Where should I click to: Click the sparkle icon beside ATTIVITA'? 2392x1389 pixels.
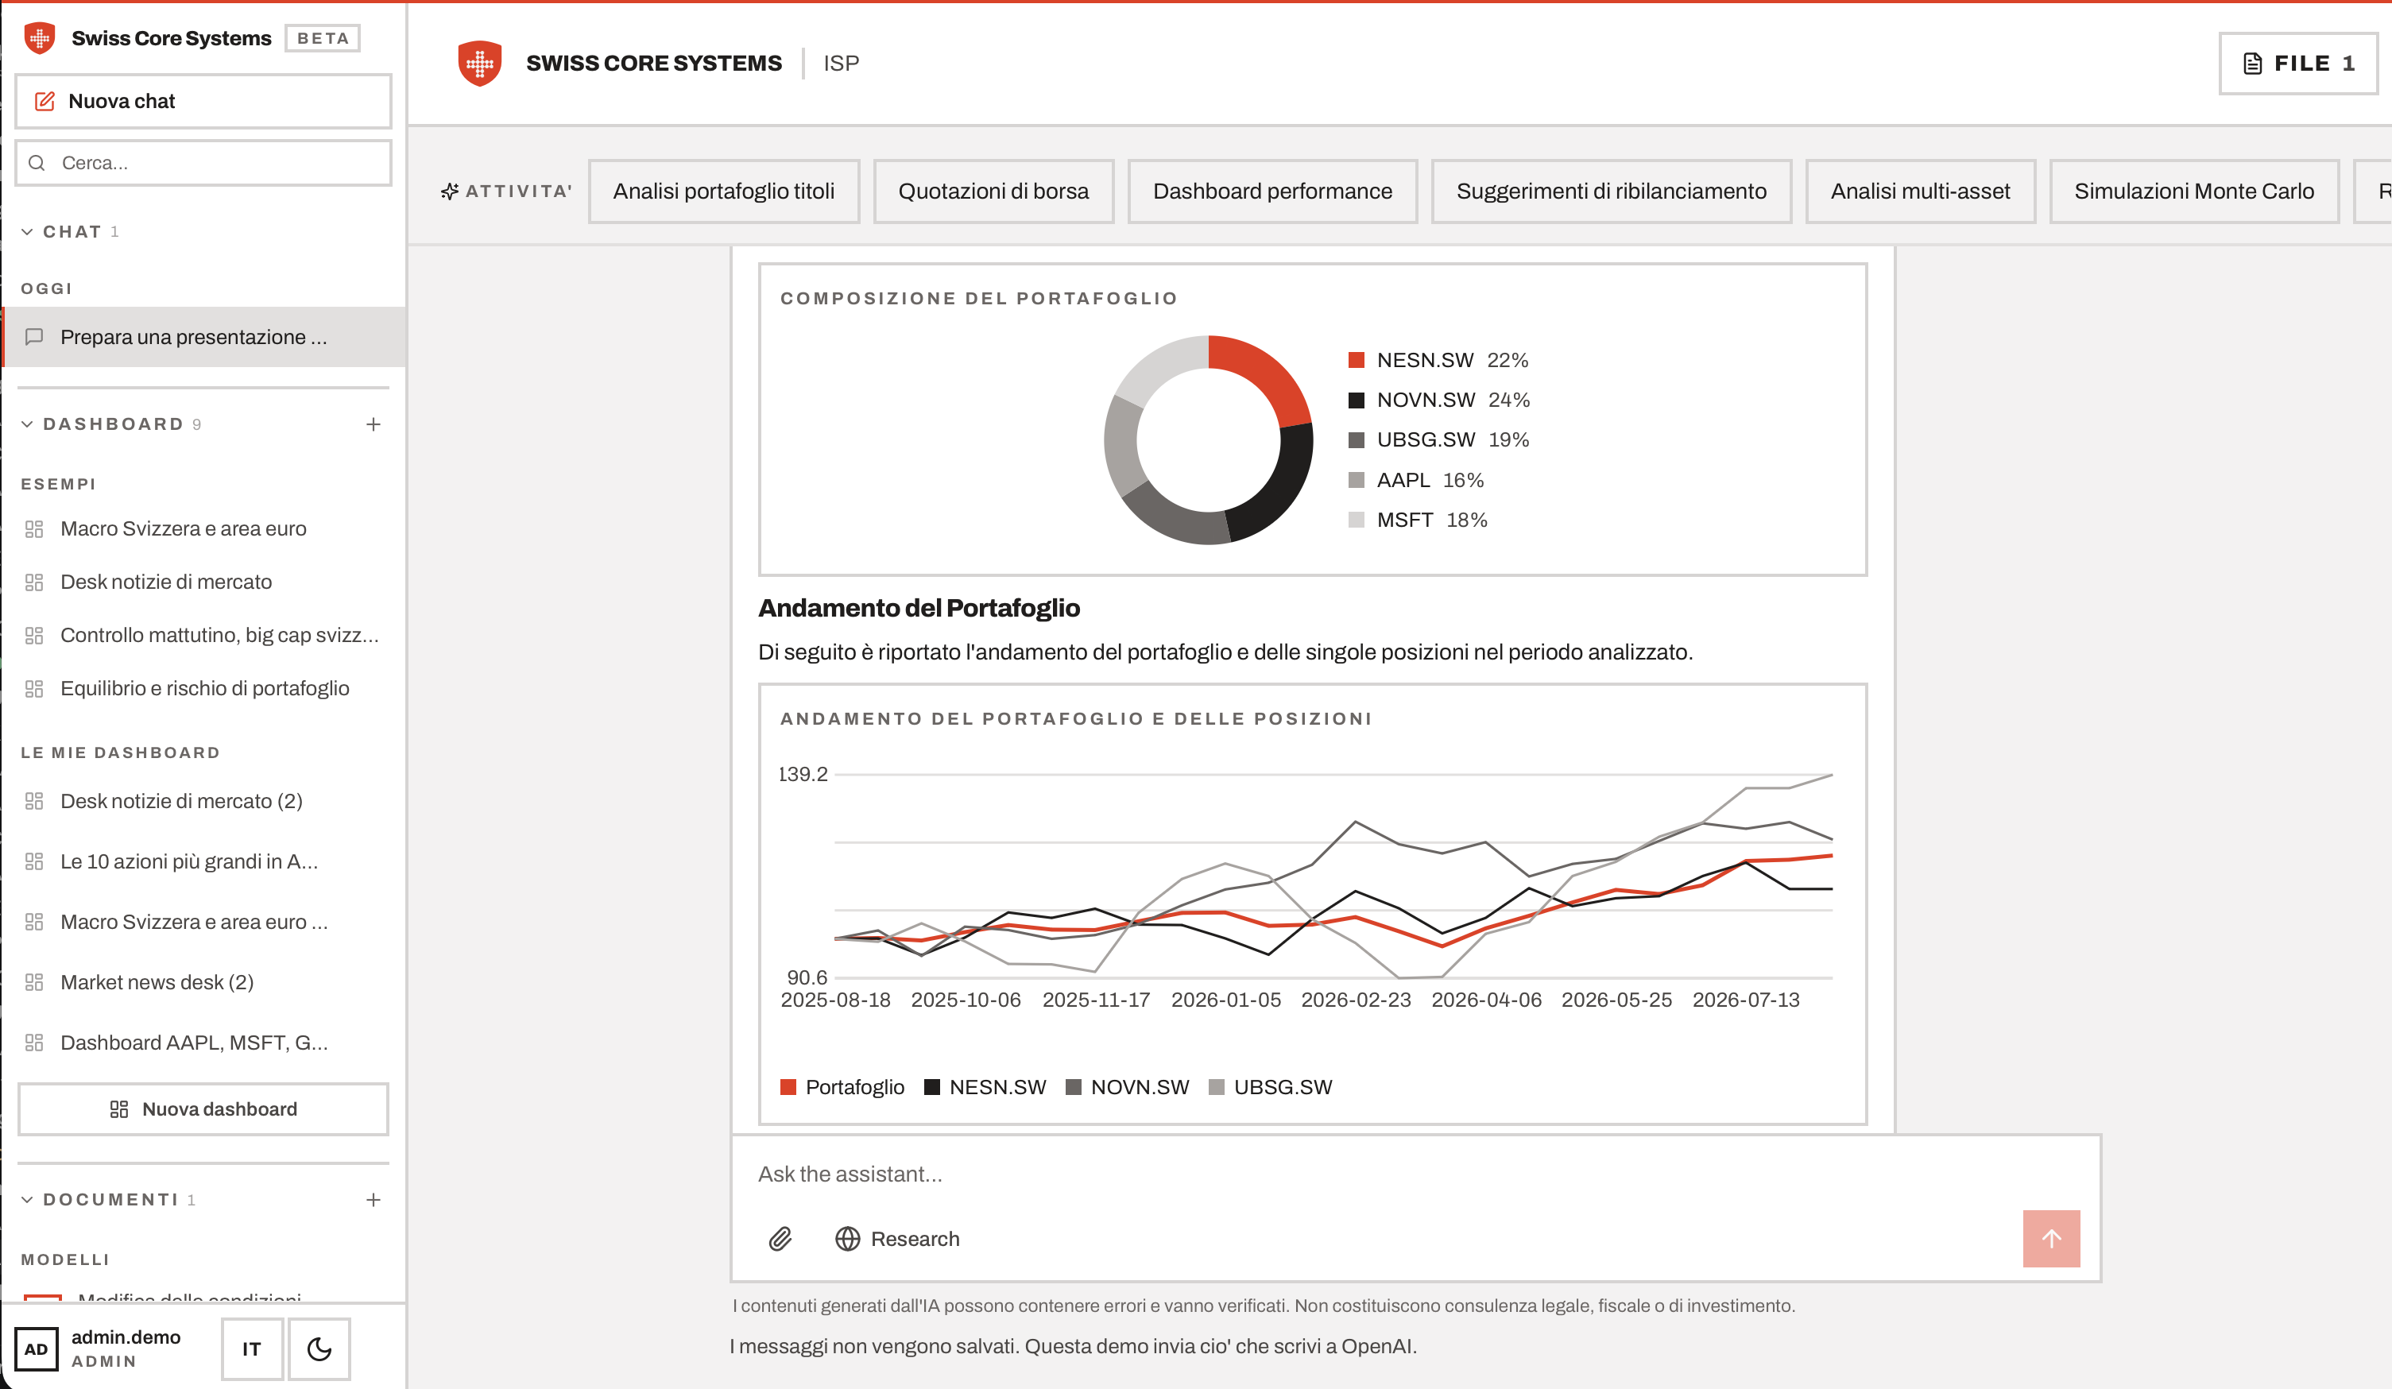(x=450, y=192)
